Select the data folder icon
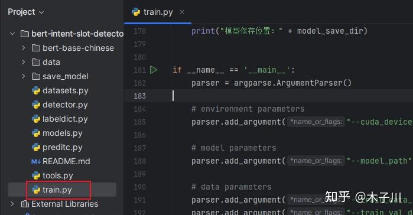413x215 pixels. click(36, 62)
